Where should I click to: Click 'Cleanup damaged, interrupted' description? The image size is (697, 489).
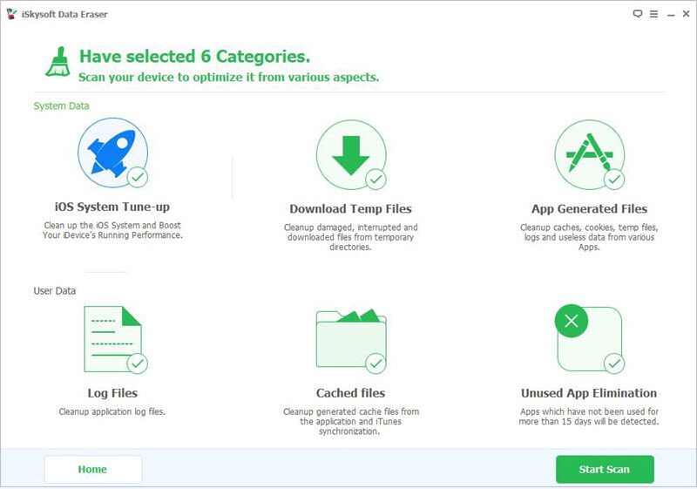(351, 237)
